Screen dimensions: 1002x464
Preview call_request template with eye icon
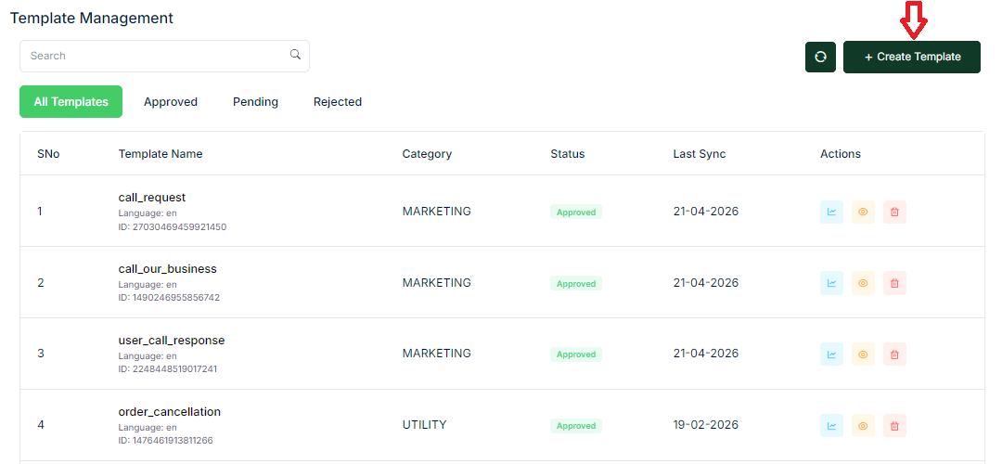[864, 212]
